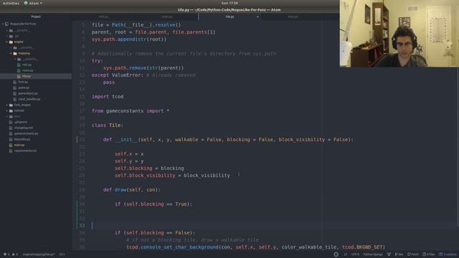Open gameobject.py in the tree
The height and width of the screenshot is (258, 459).
pos(28,93)
